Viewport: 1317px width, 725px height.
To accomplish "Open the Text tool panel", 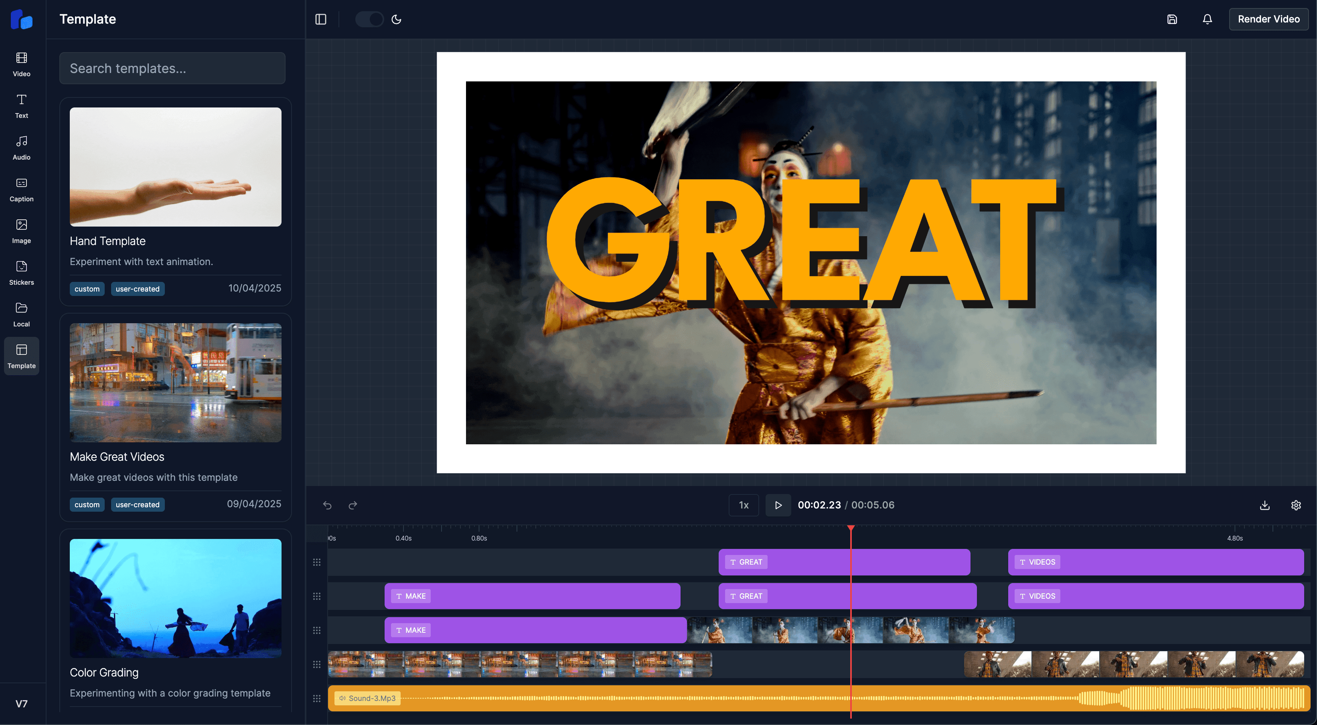I will pos(22,106).
